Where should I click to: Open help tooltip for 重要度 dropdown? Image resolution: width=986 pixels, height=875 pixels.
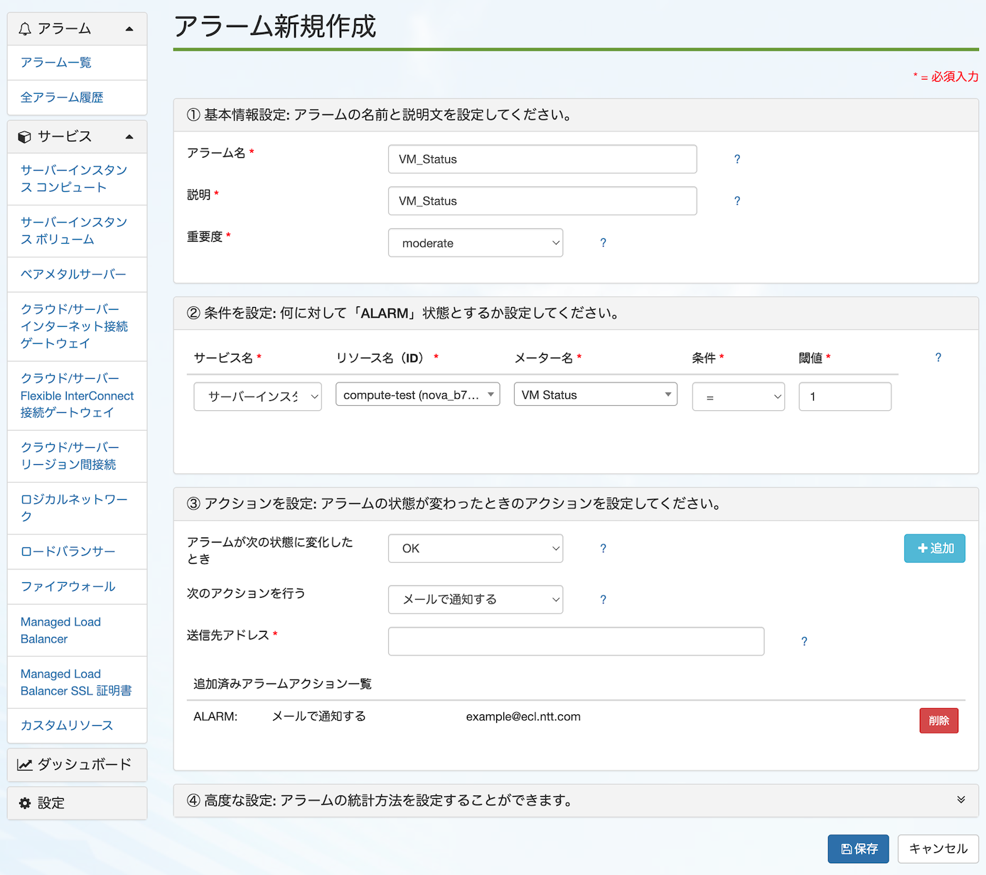pyautogui.click(x=603, y=243)
